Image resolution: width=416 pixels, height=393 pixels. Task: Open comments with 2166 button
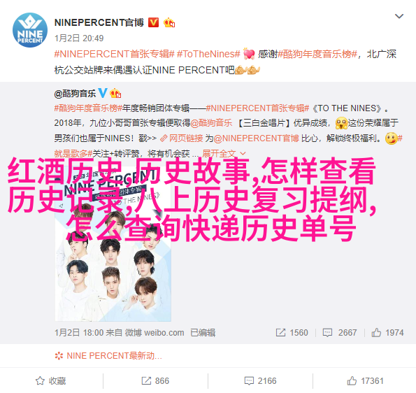tap(260, 381)
